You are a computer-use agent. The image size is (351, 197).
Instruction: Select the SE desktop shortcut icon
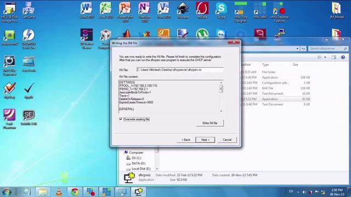click(29, 117)
